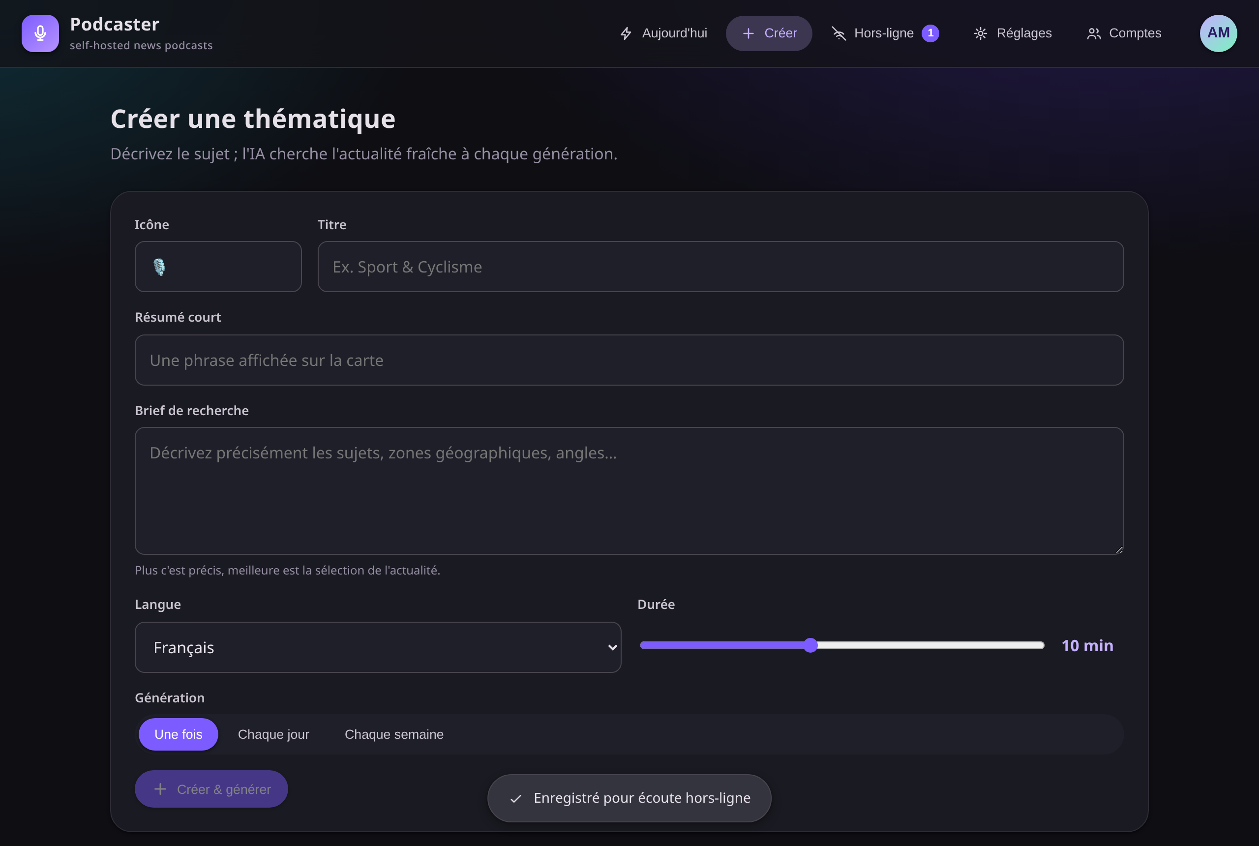Viewport: 1259px width, 846px height.
Task: Click the Durée slider handle
Action: tap(810, 645)
